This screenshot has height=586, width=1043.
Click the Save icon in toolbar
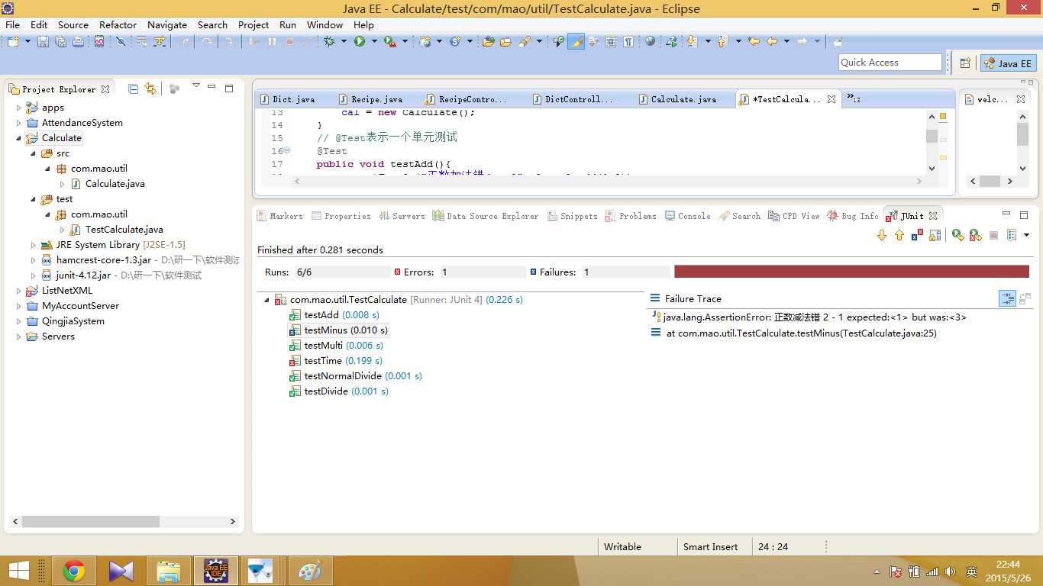tap(43, 41)
